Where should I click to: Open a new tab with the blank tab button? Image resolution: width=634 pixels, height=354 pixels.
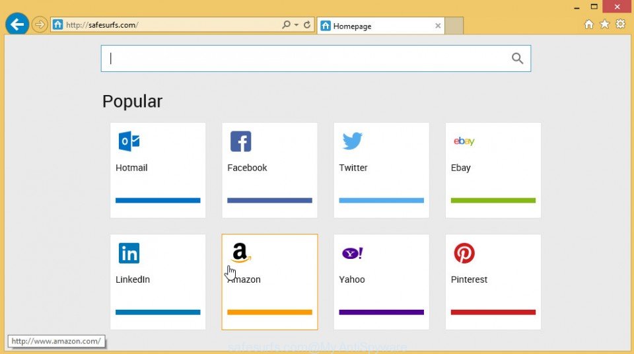454,26
